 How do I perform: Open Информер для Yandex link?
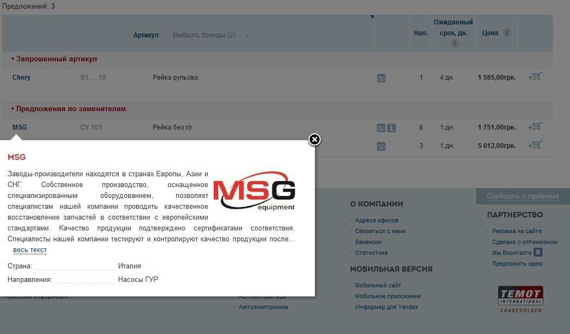coord(387,307)
